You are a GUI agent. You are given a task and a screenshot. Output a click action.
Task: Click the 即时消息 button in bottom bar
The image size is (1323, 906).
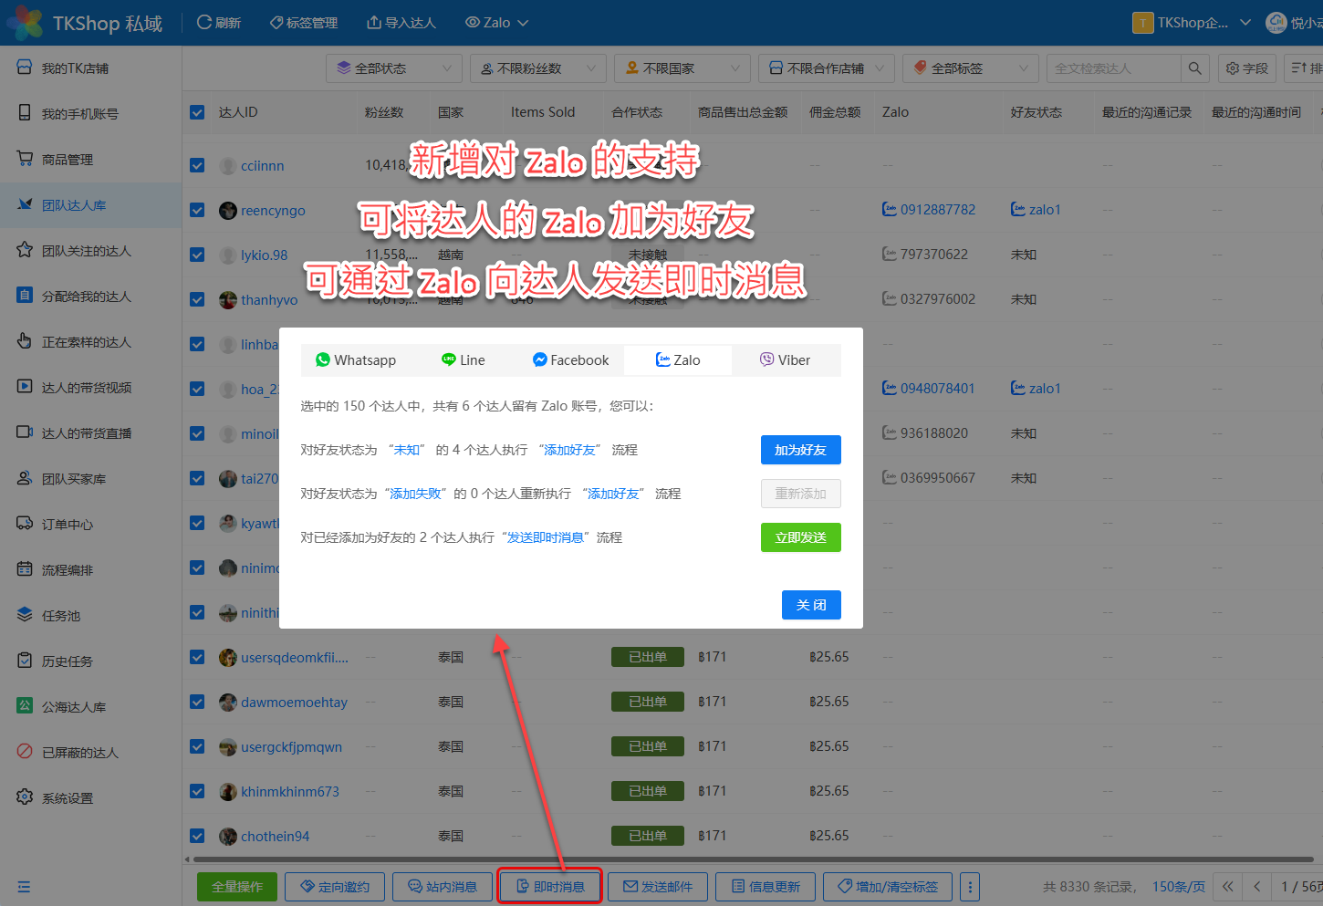tap(550, 887)
